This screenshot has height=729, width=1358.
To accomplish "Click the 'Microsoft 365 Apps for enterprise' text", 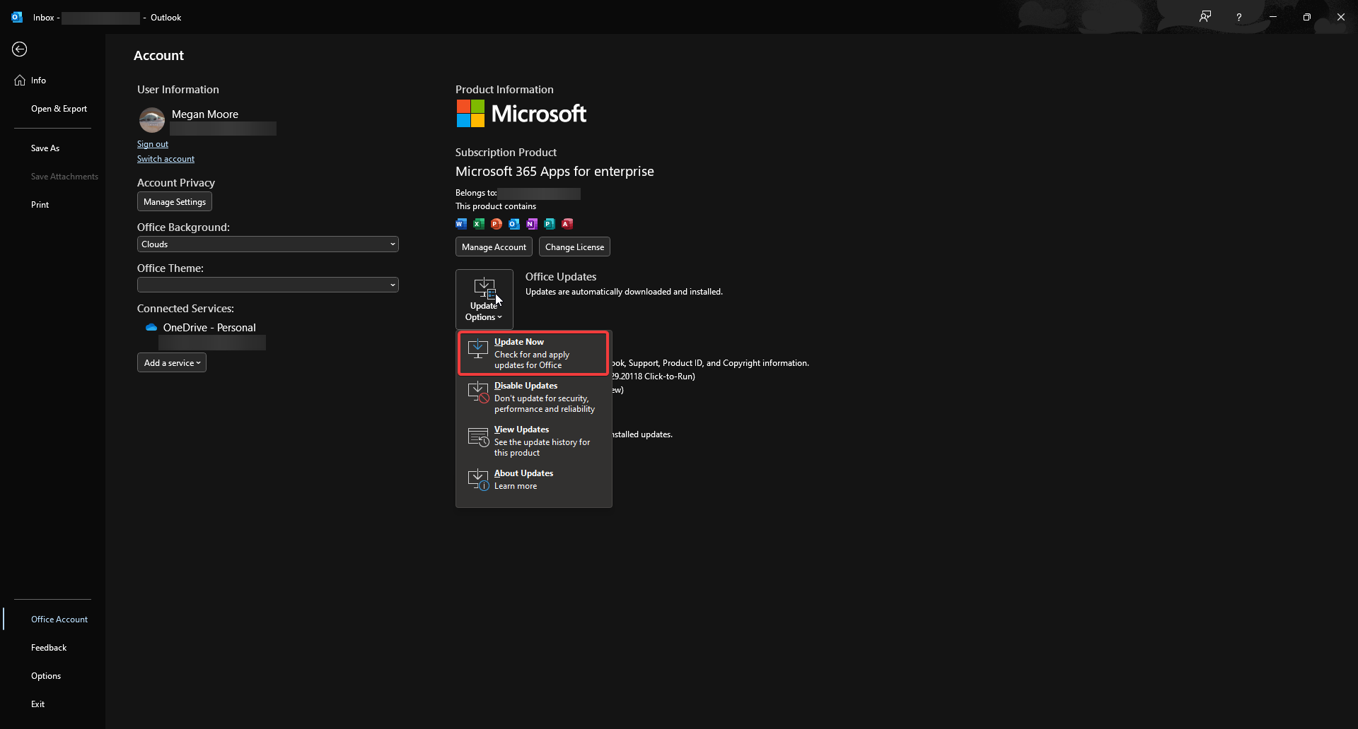I will pos(555,172).
